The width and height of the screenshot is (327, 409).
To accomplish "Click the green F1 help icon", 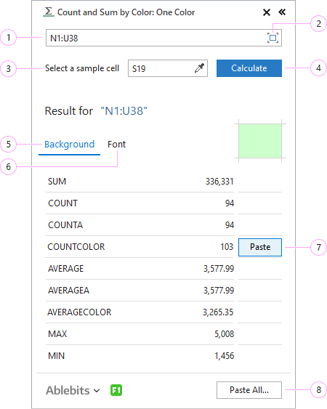I will click(x=116, y=390).
